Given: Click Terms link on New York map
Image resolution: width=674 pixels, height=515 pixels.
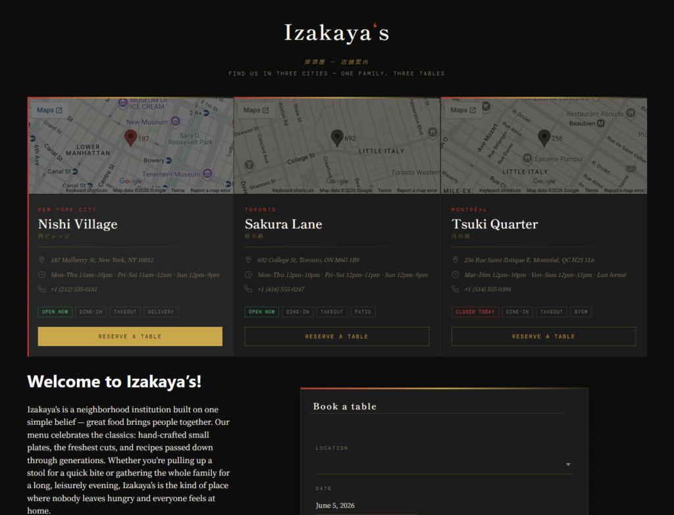Looking at the screenshot, I should pos(178,190).
